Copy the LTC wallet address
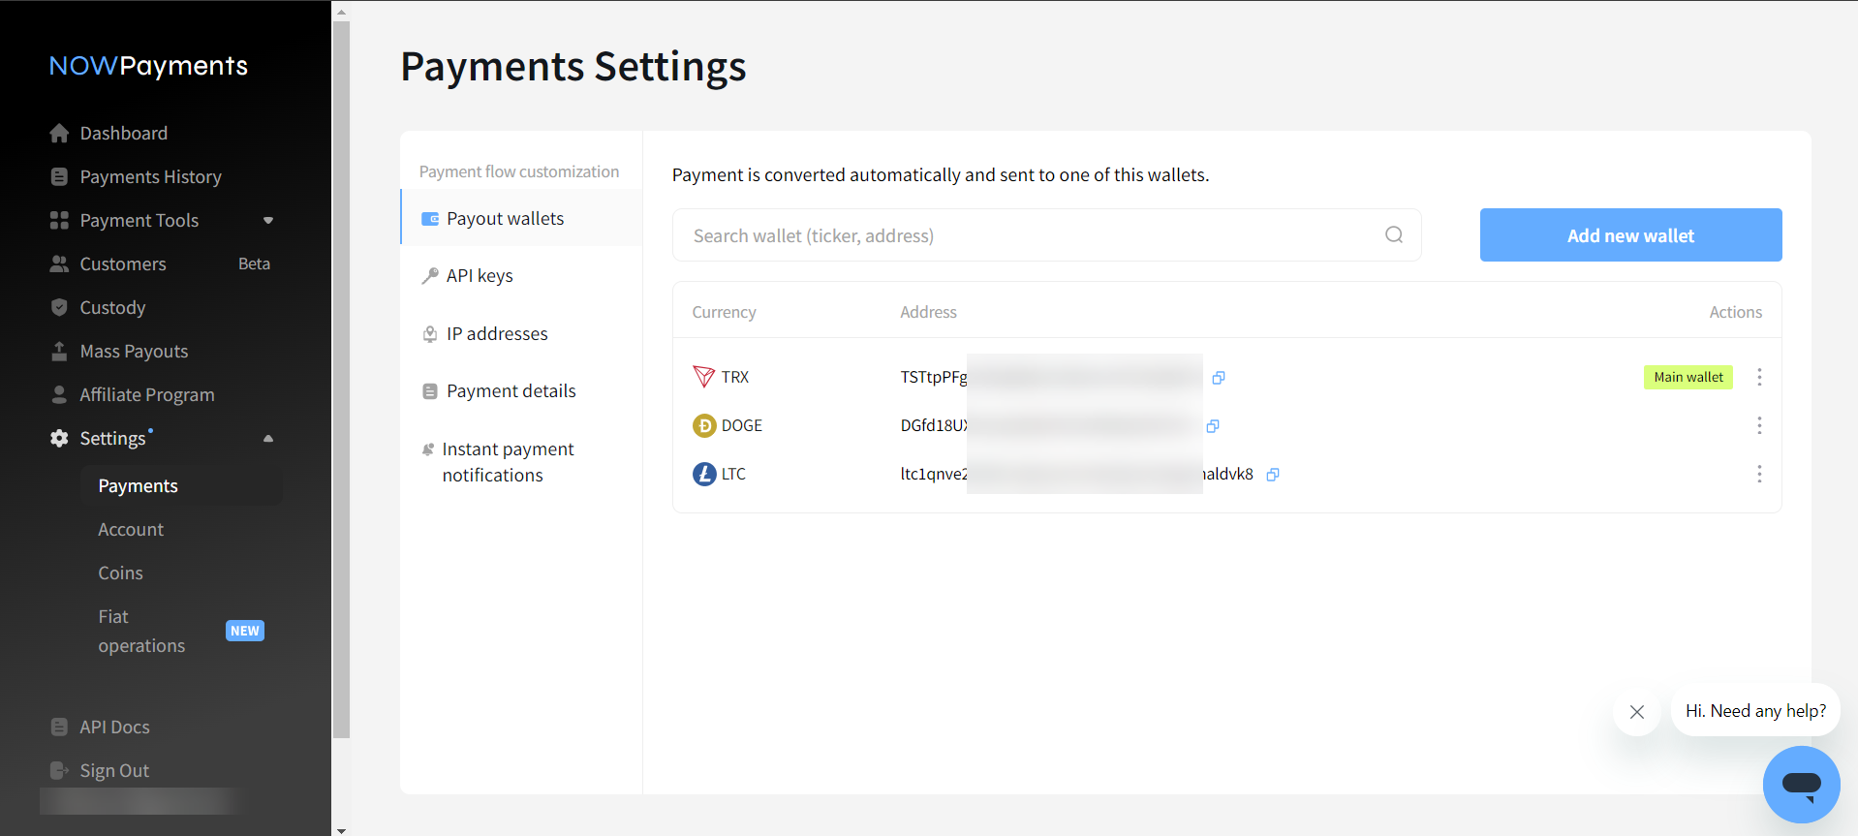The width and height of the screenshot is (1858, 836). [1273, 475]
